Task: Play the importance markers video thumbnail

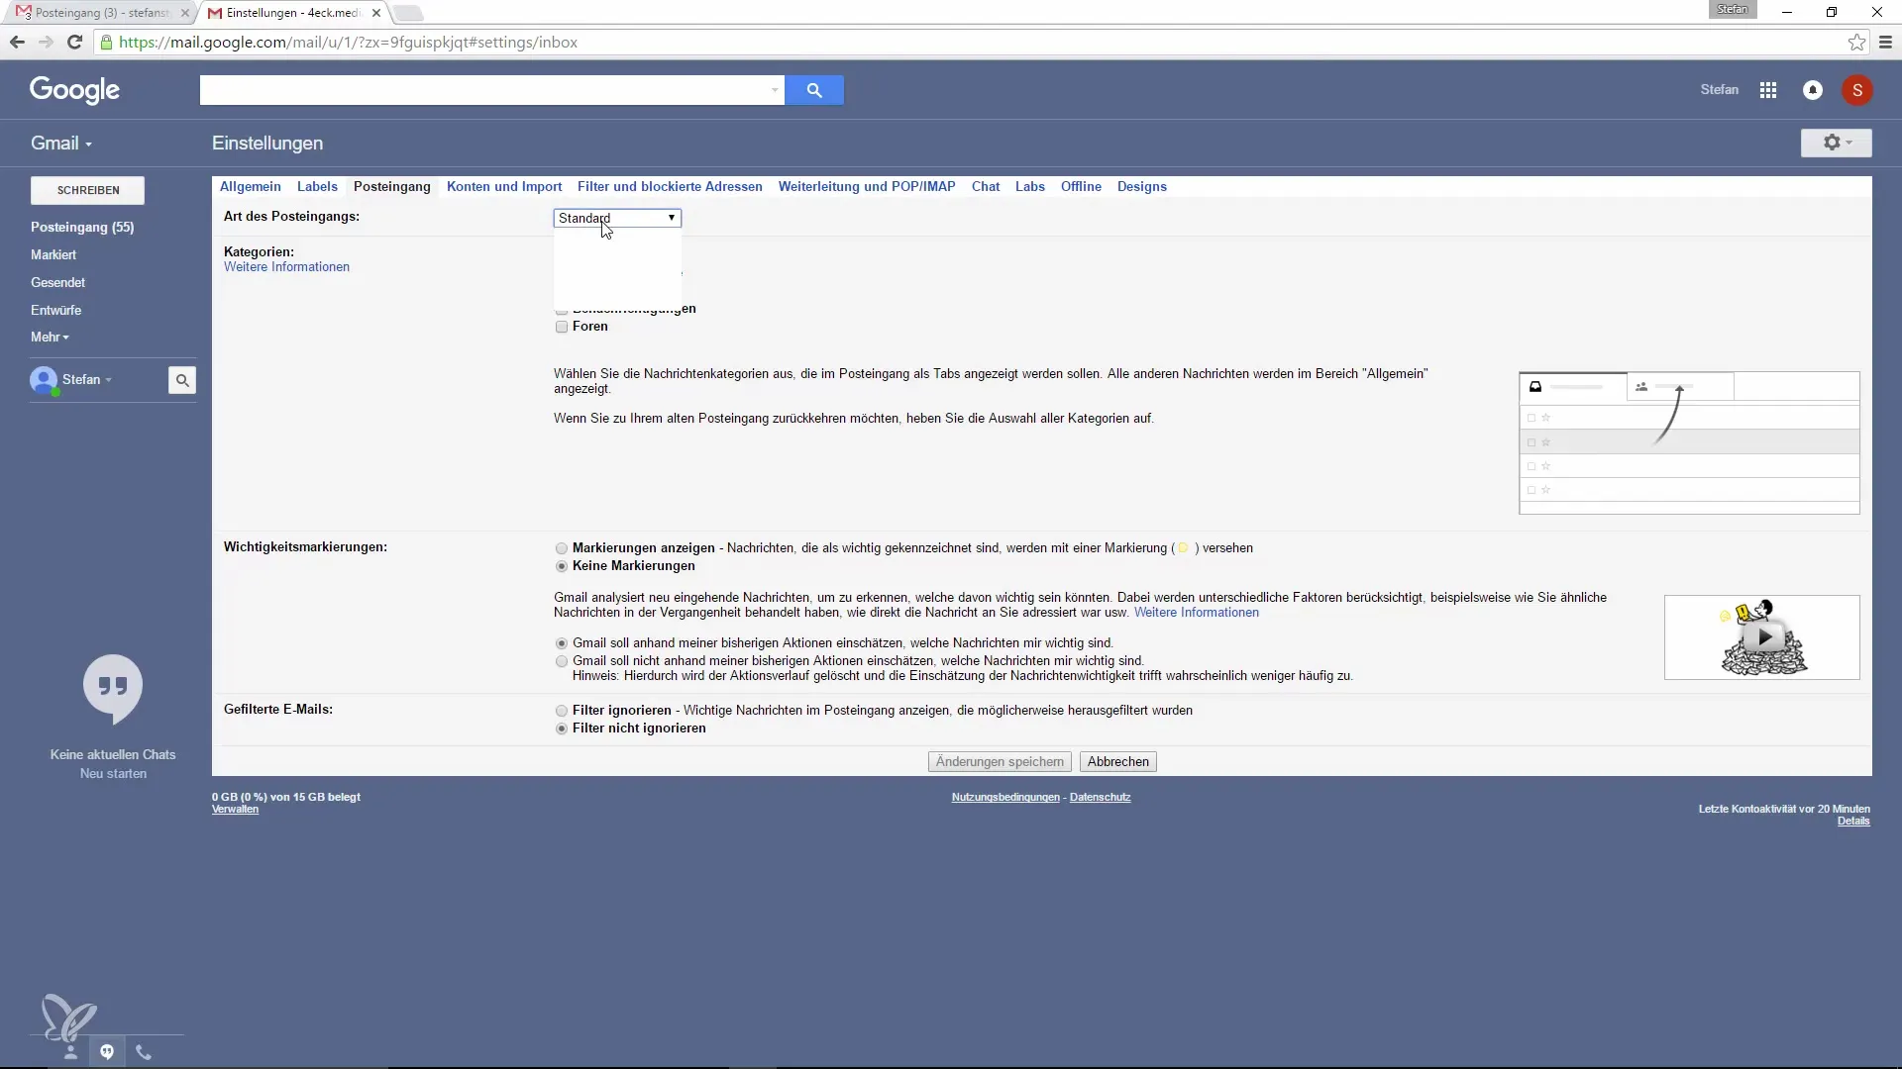Action: [x=1762, y=637]
